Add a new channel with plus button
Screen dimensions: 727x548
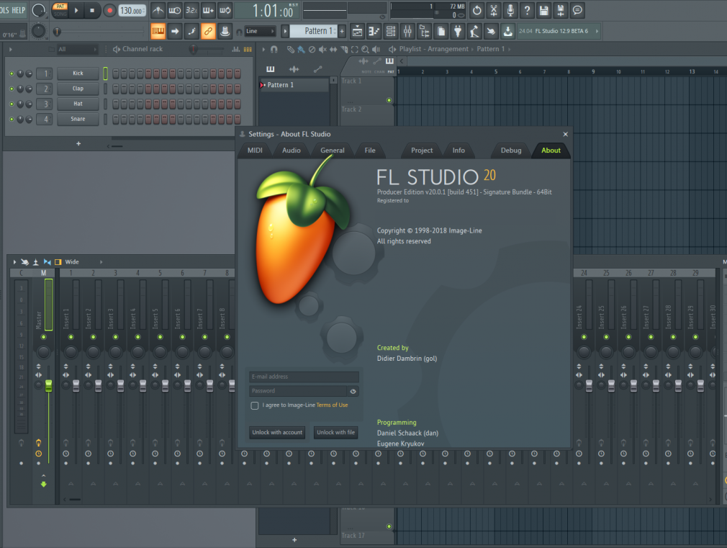click(x=78, y=144)
